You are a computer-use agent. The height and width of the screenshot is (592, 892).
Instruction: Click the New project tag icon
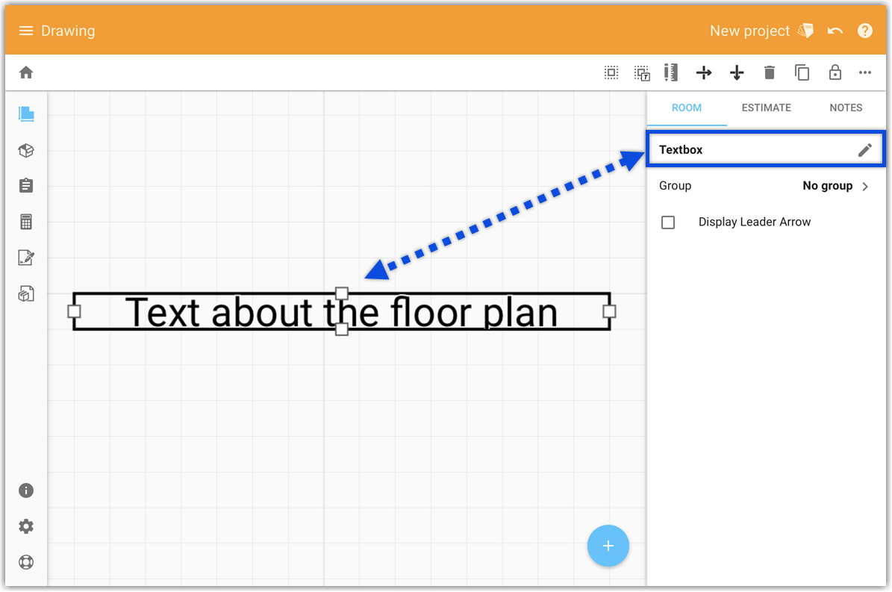click(805, 31)
